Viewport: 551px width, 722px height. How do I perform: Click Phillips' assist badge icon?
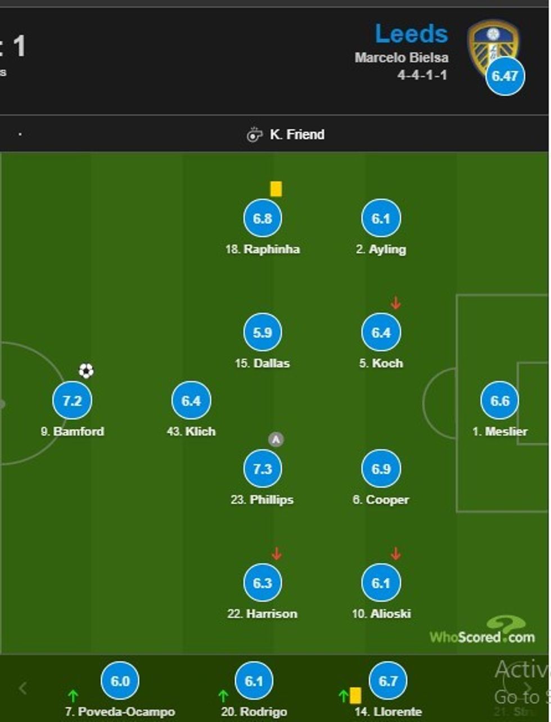(275, 439)
